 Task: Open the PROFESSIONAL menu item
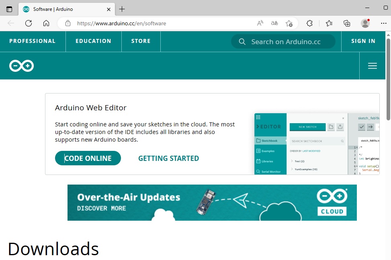click(x=33, y=41)
